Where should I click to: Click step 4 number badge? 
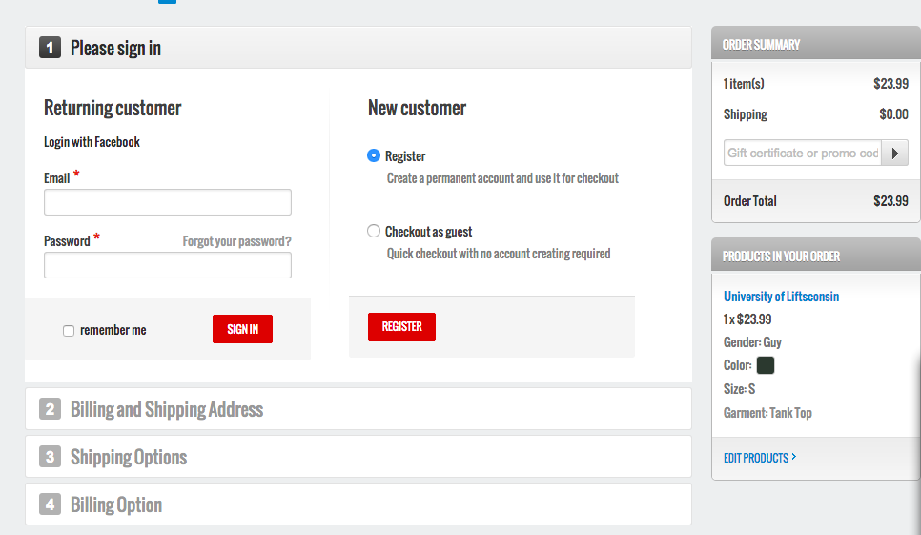tap(50, 504)
